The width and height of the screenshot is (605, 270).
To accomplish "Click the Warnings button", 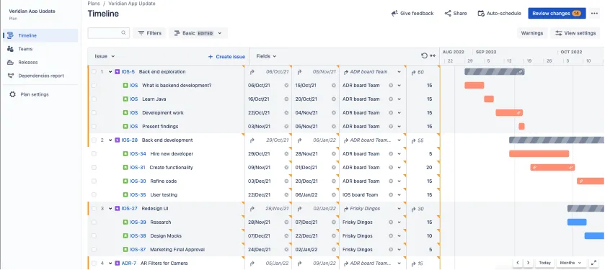I will [x=531, y=33].
